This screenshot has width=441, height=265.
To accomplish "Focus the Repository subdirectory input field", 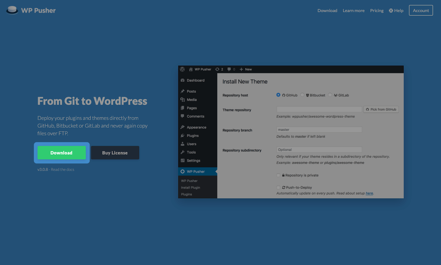I will click(319, 150).
